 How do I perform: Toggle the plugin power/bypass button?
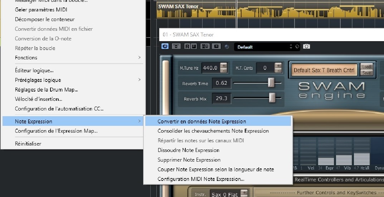pos(165,46)
